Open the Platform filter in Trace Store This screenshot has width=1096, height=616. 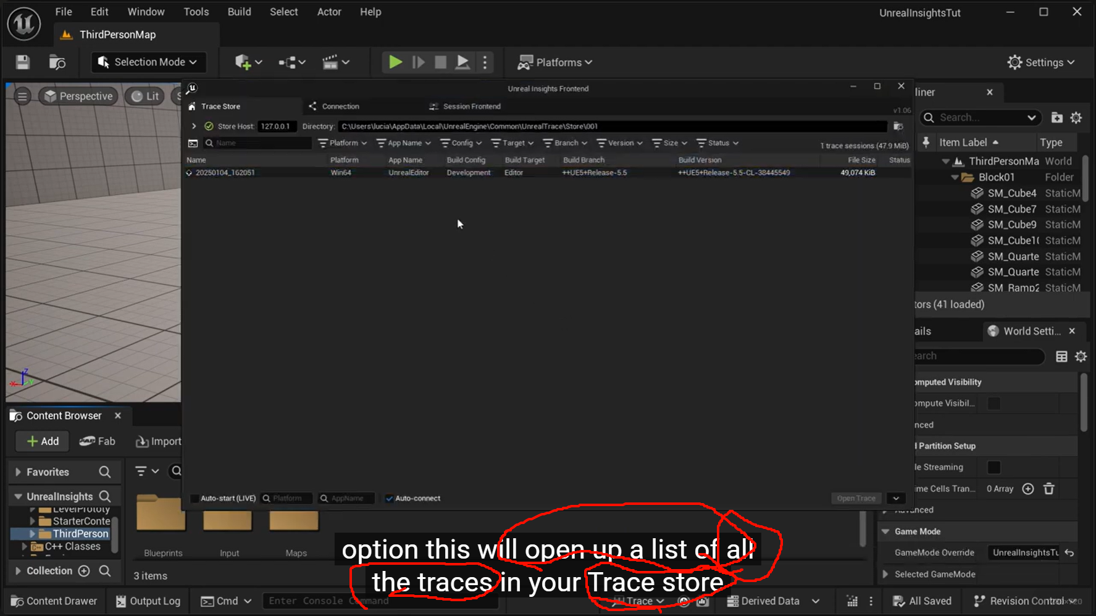point(343,143)
